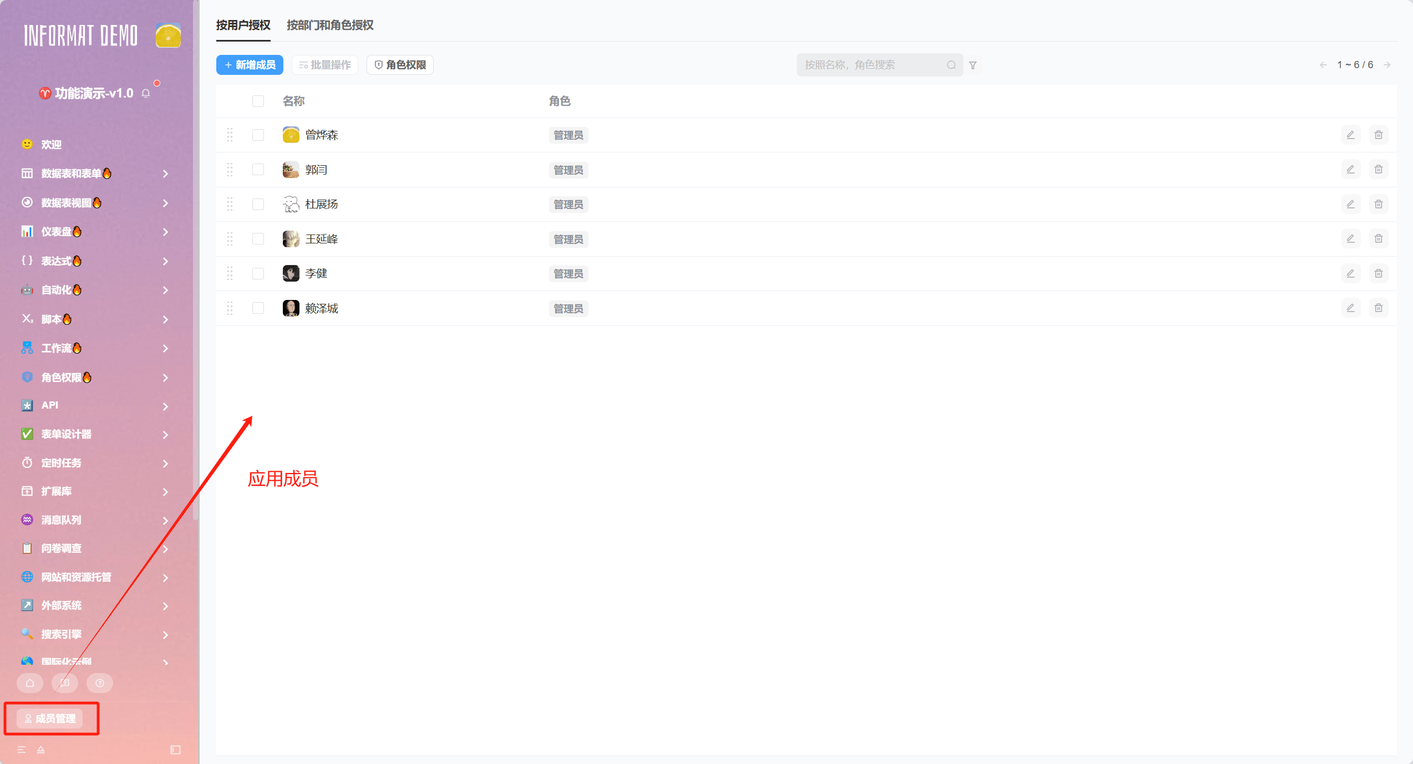Image resolution: width=1413 pixels, height=764 pixels.
Task: Click the trash icon for 赖泽城
Action: (x=1378, y=308)
